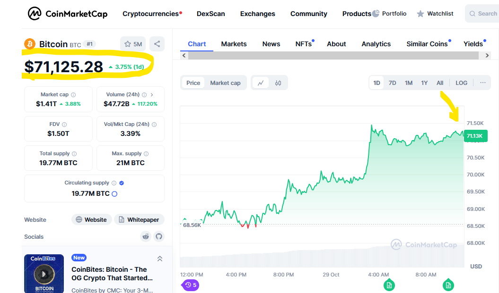
Task: Open the Analytics tab
Action: (x=376, y=44)
